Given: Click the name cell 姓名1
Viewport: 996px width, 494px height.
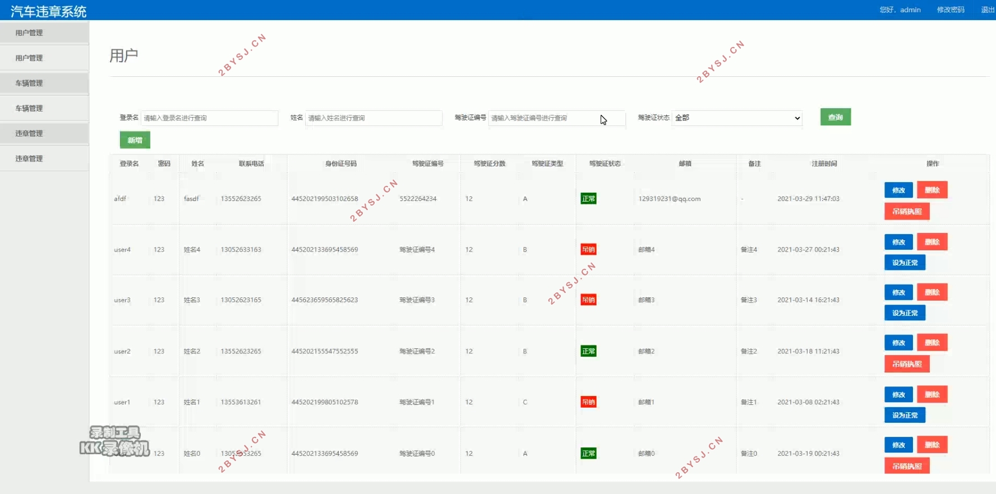Looking at the screenshot, I should click(192, 402).
